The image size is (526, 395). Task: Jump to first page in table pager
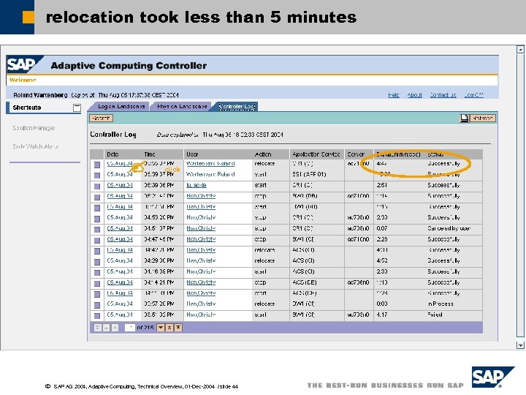click(98, 328)
